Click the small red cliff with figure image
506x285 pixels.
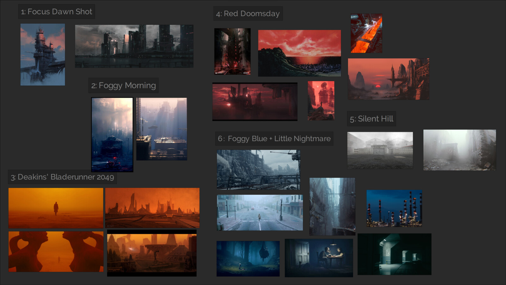click(321, 101)
